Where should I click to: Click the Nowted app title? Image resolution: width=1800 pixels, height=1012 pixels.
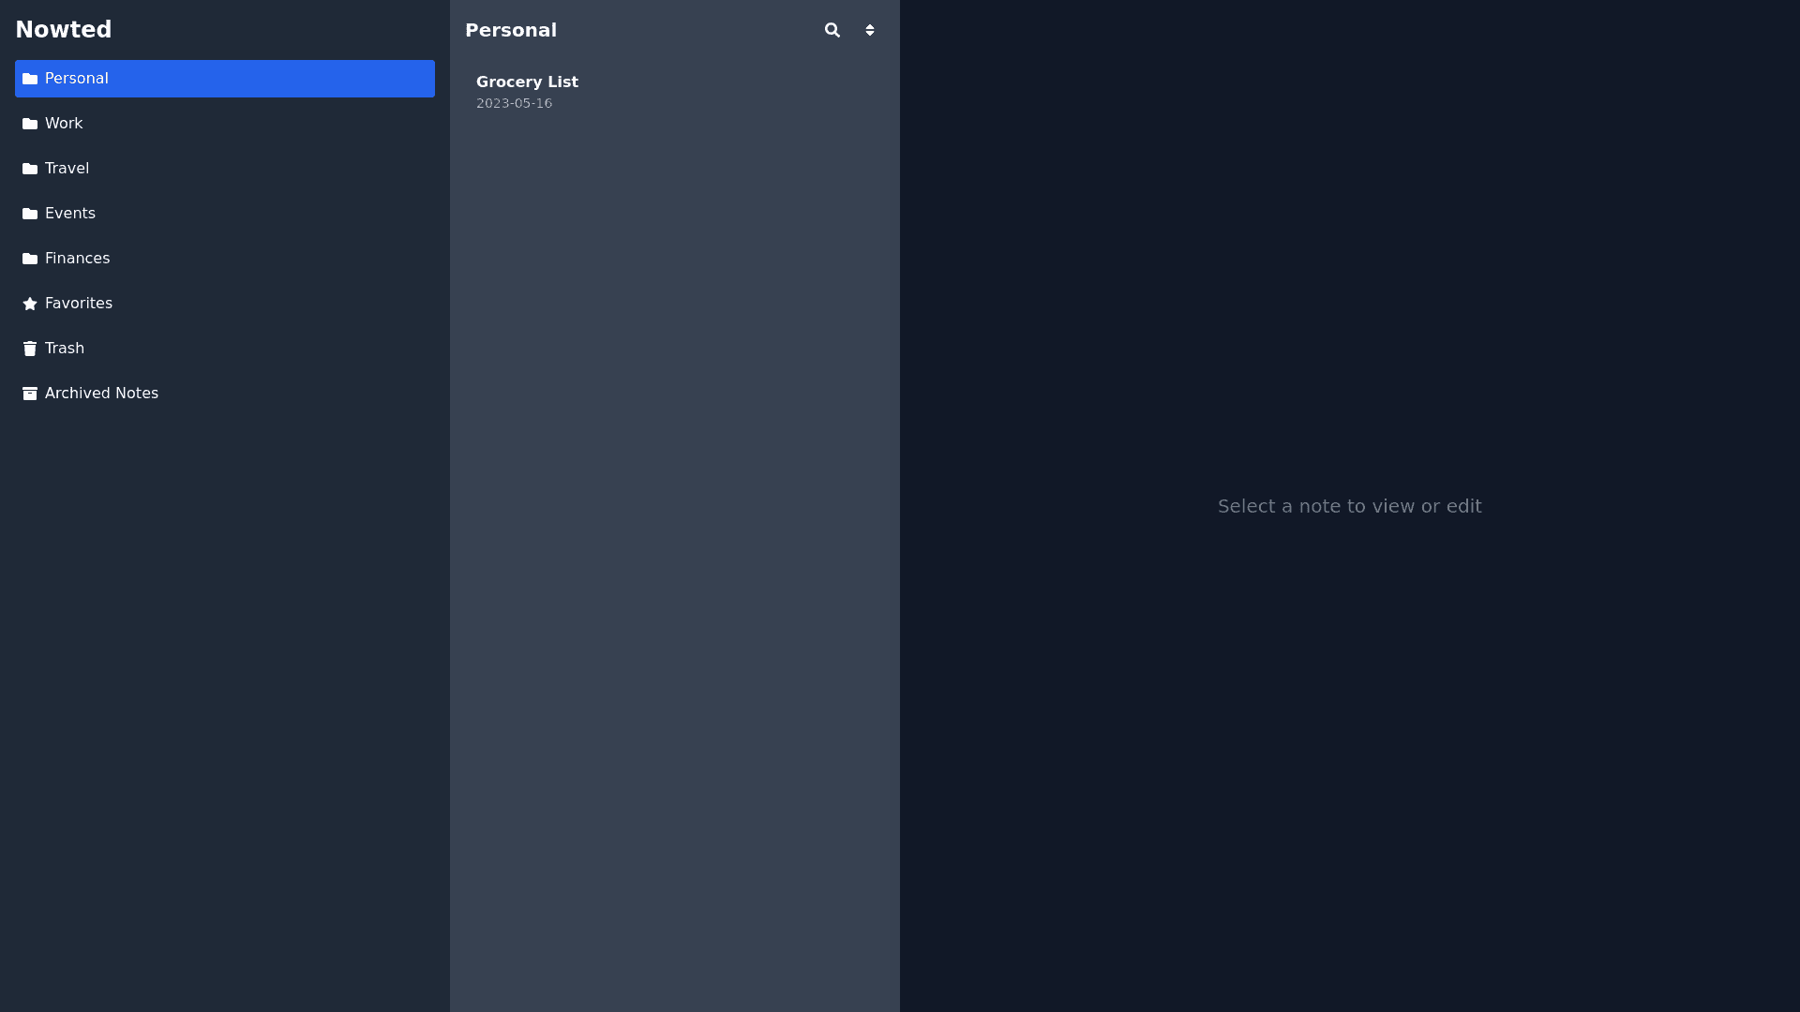[64, 30]
